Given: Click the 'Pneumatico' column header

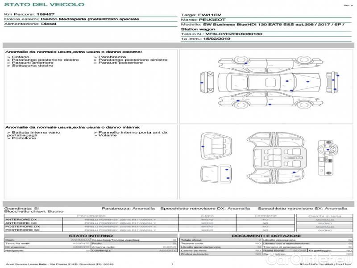Looking at the screenshot, I should [91, 216].
